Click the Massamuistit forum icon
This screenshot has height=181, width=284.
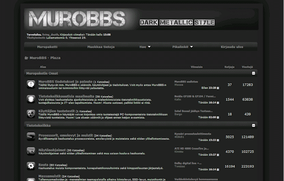(31, 179)
